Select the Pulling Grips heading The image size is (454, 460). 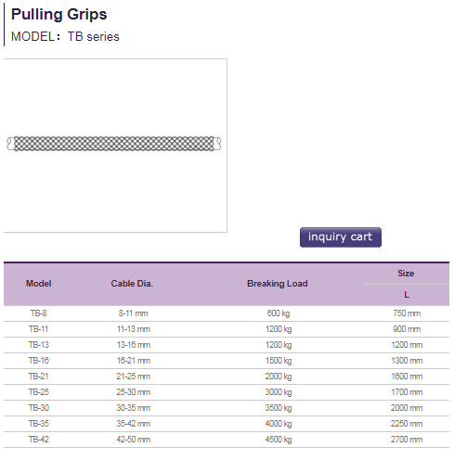(x=58, y=14)
